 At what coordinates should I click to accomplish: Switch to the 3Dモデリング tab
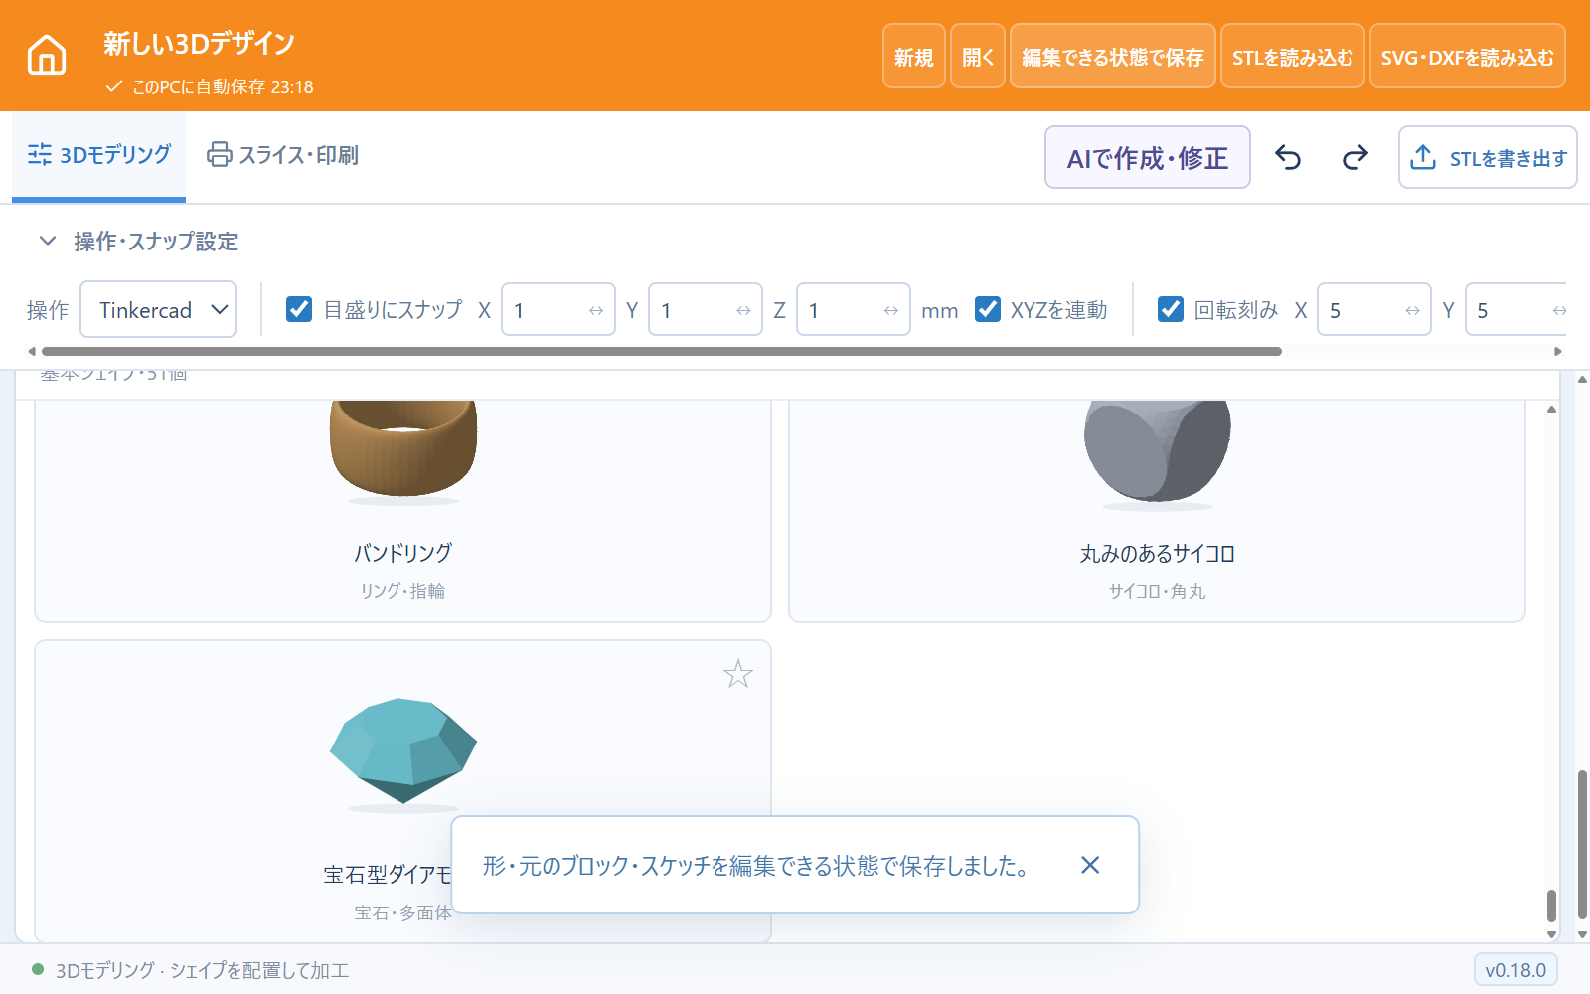click(99, 155)
